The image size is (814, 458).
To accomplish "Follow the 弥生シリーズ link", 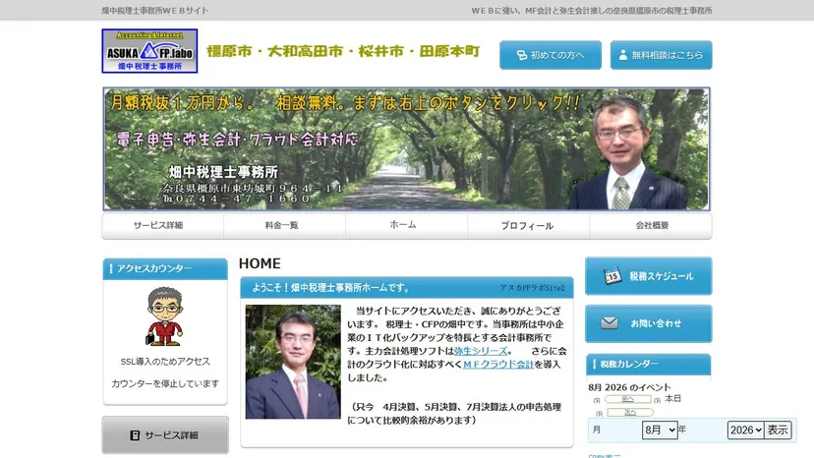I will [x=480, y=351].
